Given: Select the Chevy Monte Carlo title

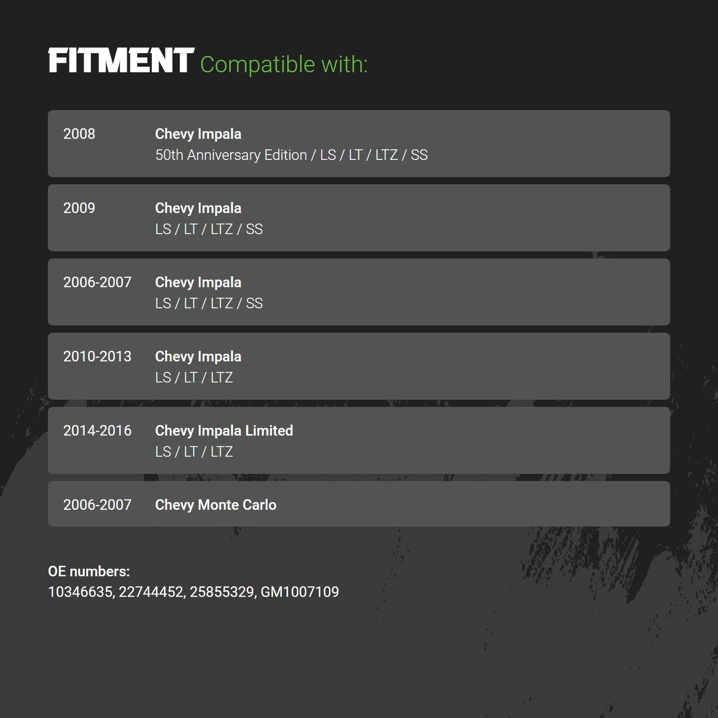Looking at the screenshot, I should [216, 505].
